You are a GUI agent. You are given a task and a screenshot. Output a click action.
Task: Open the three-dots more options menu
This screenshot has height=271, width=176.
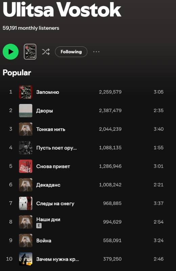click(96, 52)
